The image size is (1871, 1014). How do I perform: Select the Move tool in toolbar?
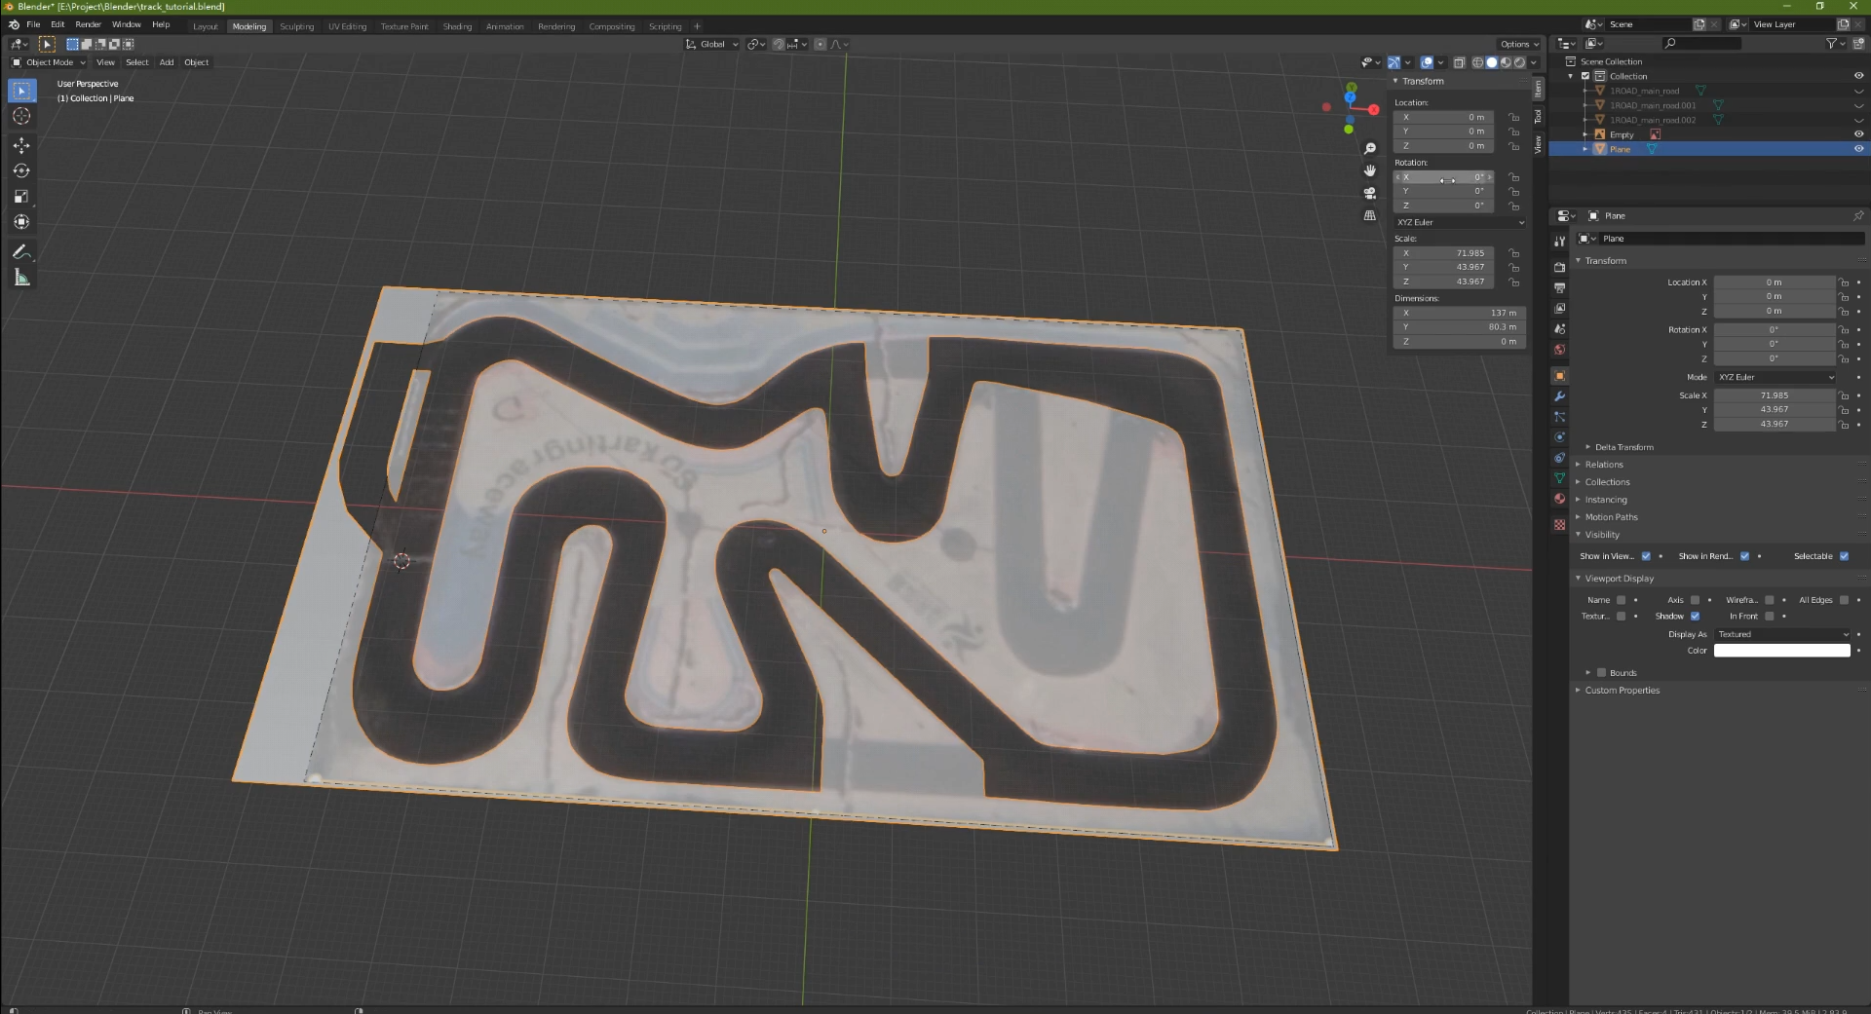[x=21, y=145]
